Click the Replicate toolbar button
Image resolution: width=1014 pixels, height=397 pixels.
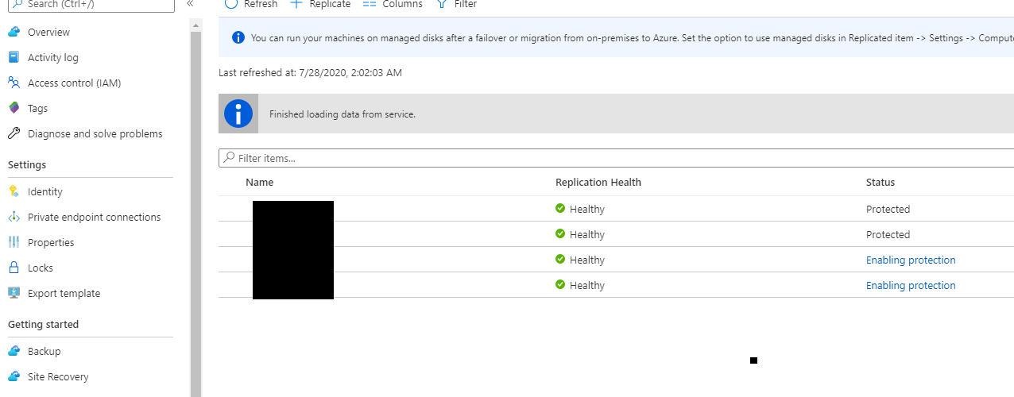(320, 4)
